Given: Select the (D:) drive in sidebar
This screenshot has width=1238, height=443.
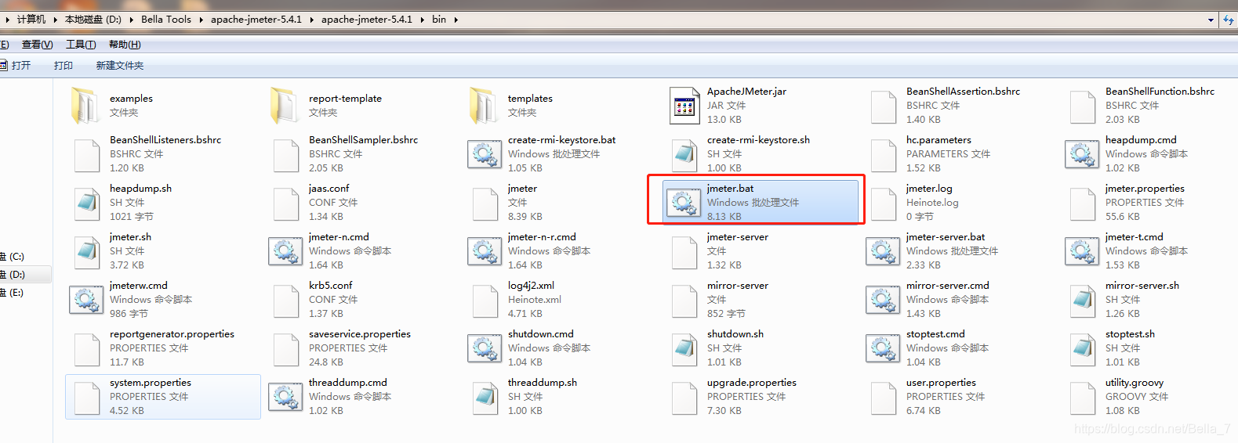Looking at the screenshot, I should (x=13, y=275).
